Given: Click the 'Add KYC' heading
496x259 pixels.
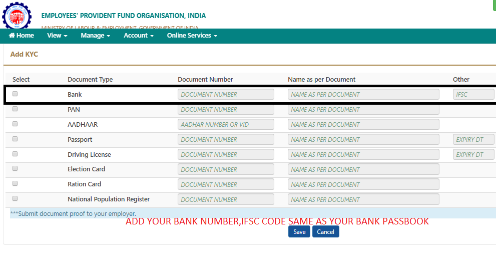Looking at the screenshot, I should (24, 54).
